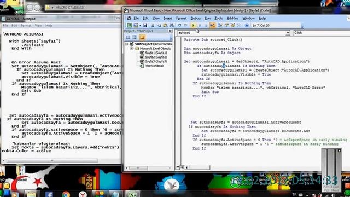Click View Code icon in Project panel
The width and height of the screenshot is (350, 197).
tap(128, 37)
